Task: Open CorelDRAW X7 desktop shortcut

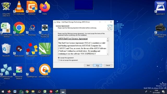Action: (x=45, y=50)
